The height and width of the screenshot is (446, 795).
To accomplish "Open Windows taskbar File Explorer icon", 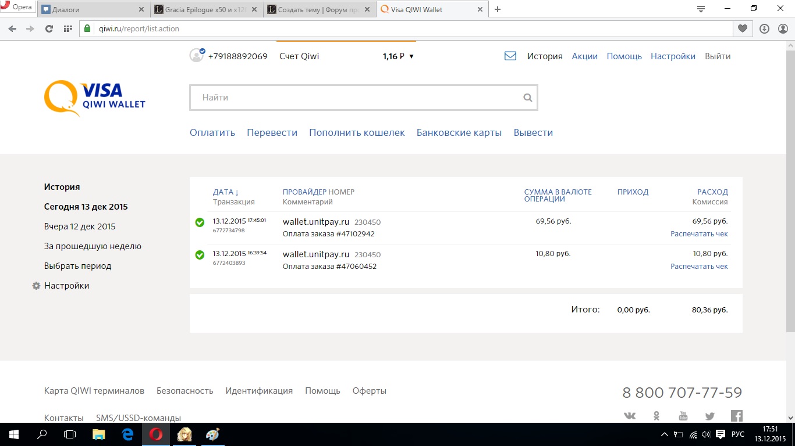I will pyautogui.click(x=100, y=434).
